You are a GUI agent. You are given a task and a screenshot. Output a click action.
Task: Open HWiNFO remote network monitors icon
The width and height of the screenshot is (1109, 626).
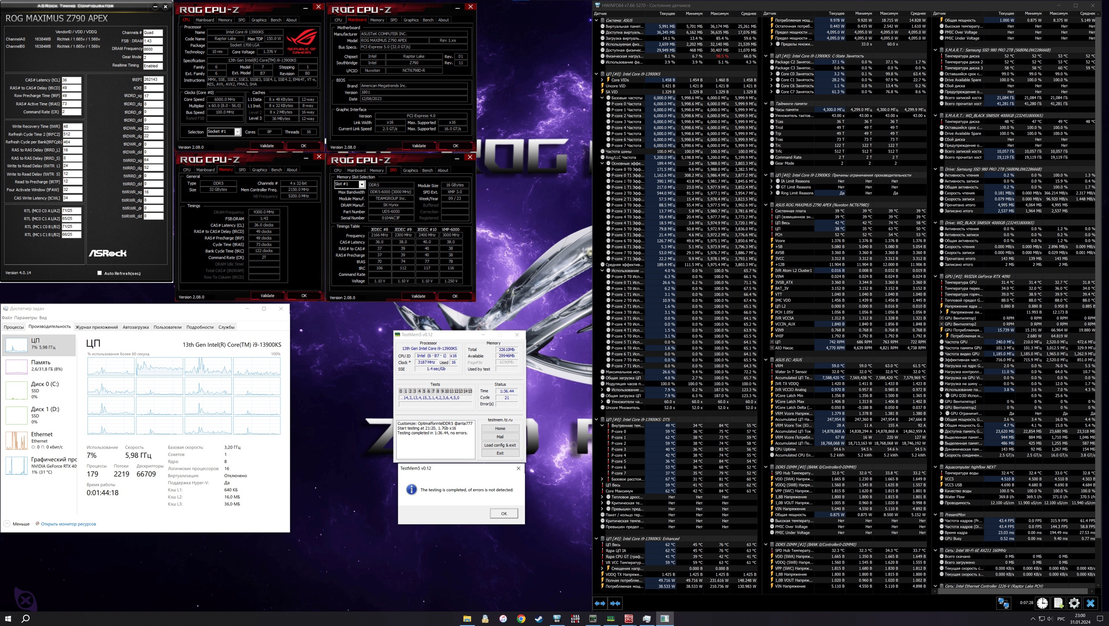[1003, 603]
